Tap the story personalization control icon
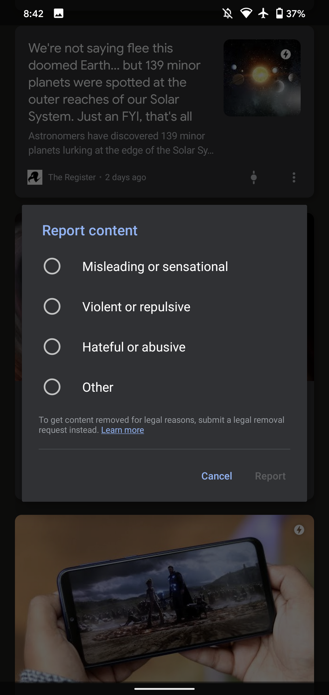Screen dimensions: 329x695 [x=254, y=177]
